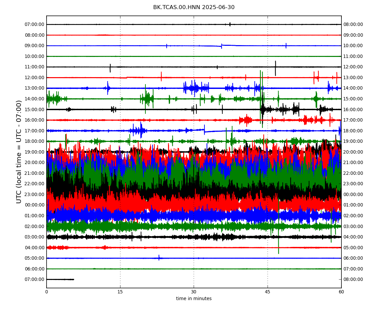
Task: Click right-axis end label 12:00:00
Action: pos(353,67)
